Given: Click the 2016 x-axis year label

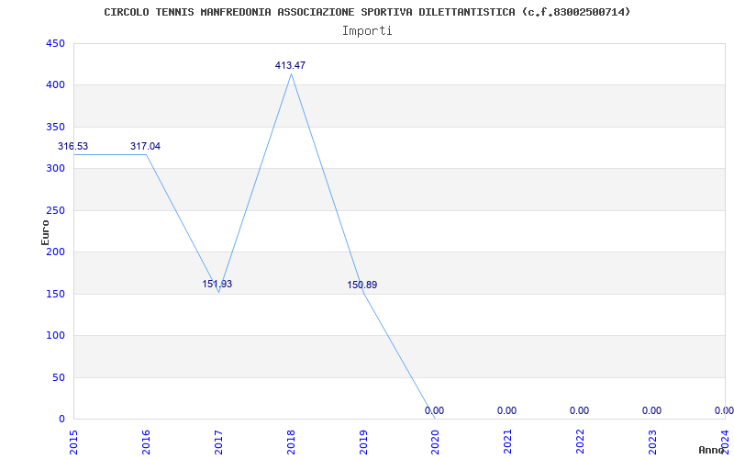Looking at the screenshot, I should [146, 442].
